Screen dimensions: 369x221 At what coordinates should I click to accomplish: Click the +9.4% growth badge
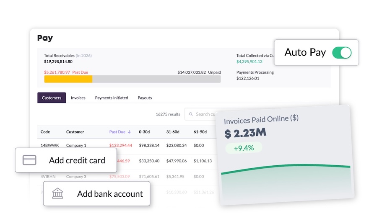coord(243,147)
